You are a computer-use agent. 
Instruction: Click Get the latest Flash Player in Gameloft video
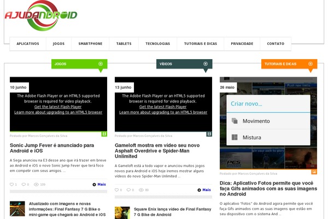pyautogui.click(x=163, y=107)
